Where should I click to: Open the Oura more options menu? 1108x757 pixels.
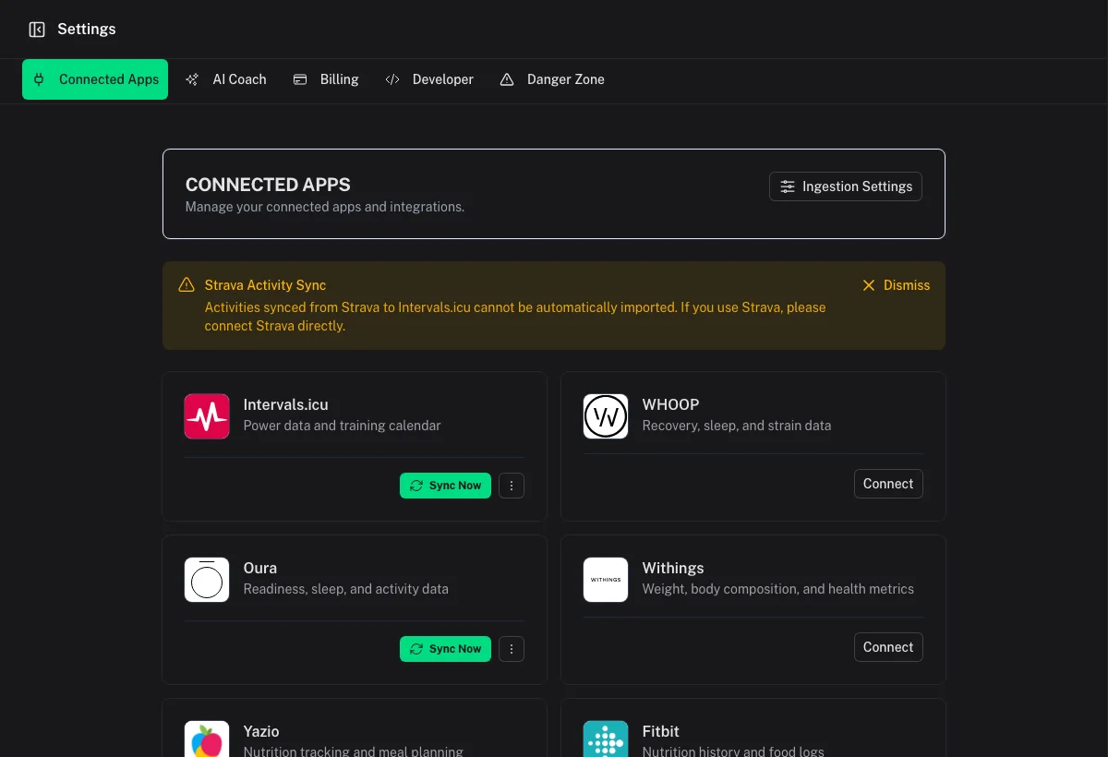pyautogui.click(x=512, y=649)
